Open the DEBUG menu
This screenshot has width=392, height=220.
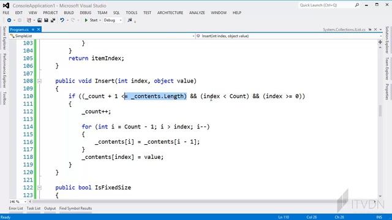click(x=86, y=12)
